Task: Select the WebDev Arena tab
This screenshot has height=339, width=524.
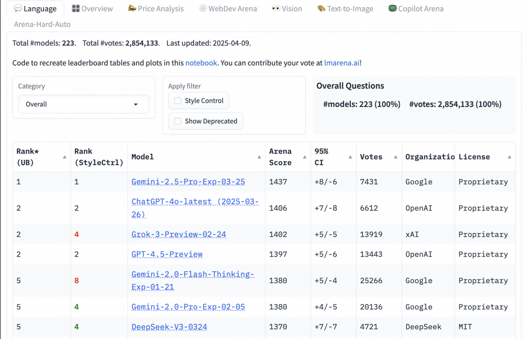Action: (x=228, y=9)
